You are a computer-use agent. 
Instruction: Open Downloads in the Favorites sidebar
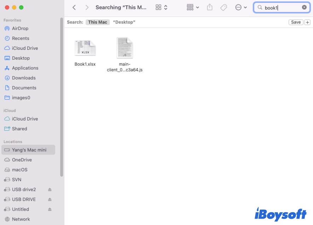coord(23,78)
